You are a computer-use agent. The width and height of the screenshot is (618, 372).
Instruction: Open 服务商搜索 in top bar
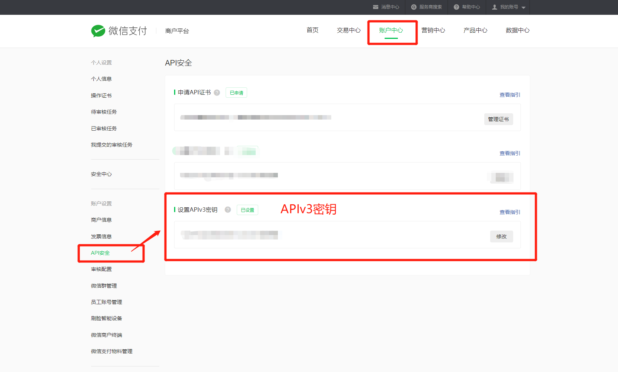(x=431, y=7)
